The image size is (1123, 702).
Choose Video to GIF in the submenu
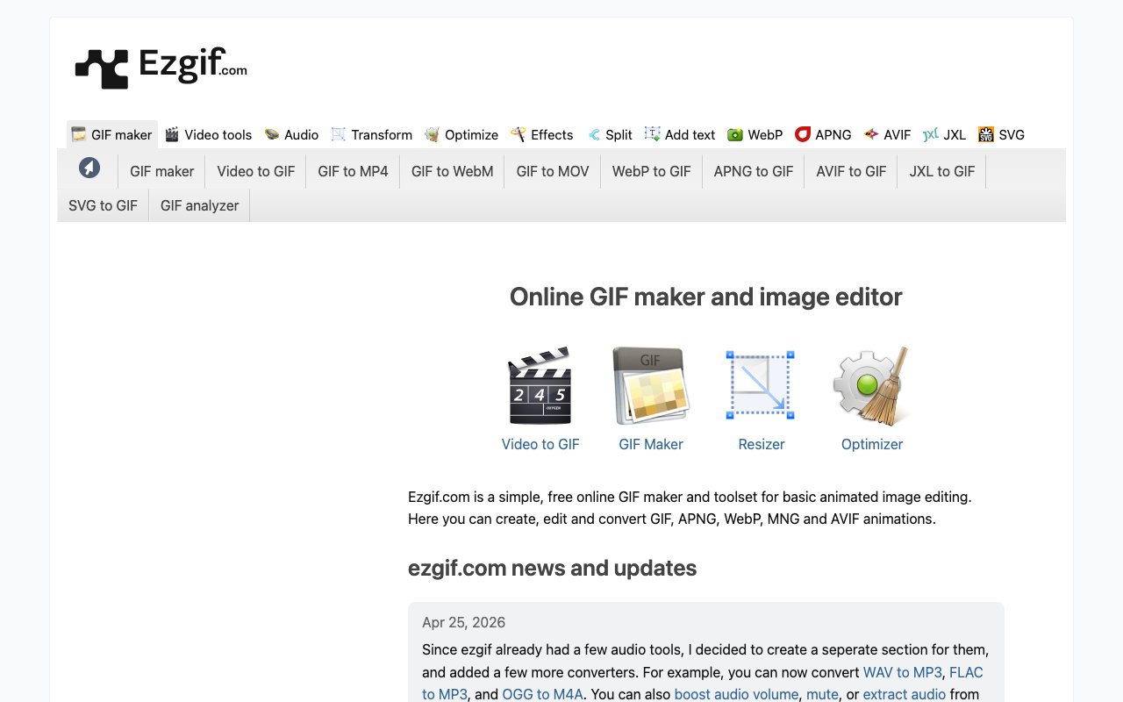coord(256,171)
